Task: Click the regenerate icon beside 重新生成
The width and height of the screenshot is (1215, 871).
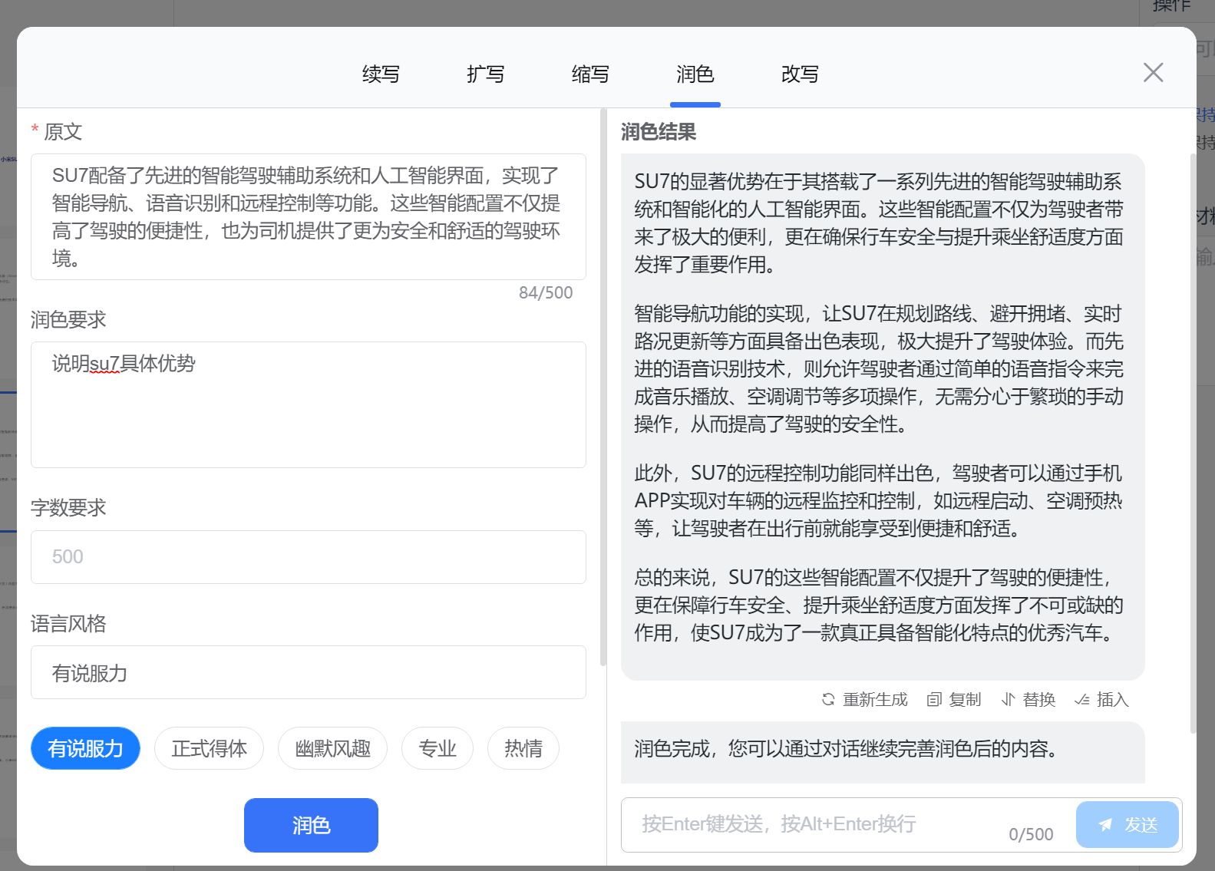Action: pyautogui.click(x=828, y=699)
